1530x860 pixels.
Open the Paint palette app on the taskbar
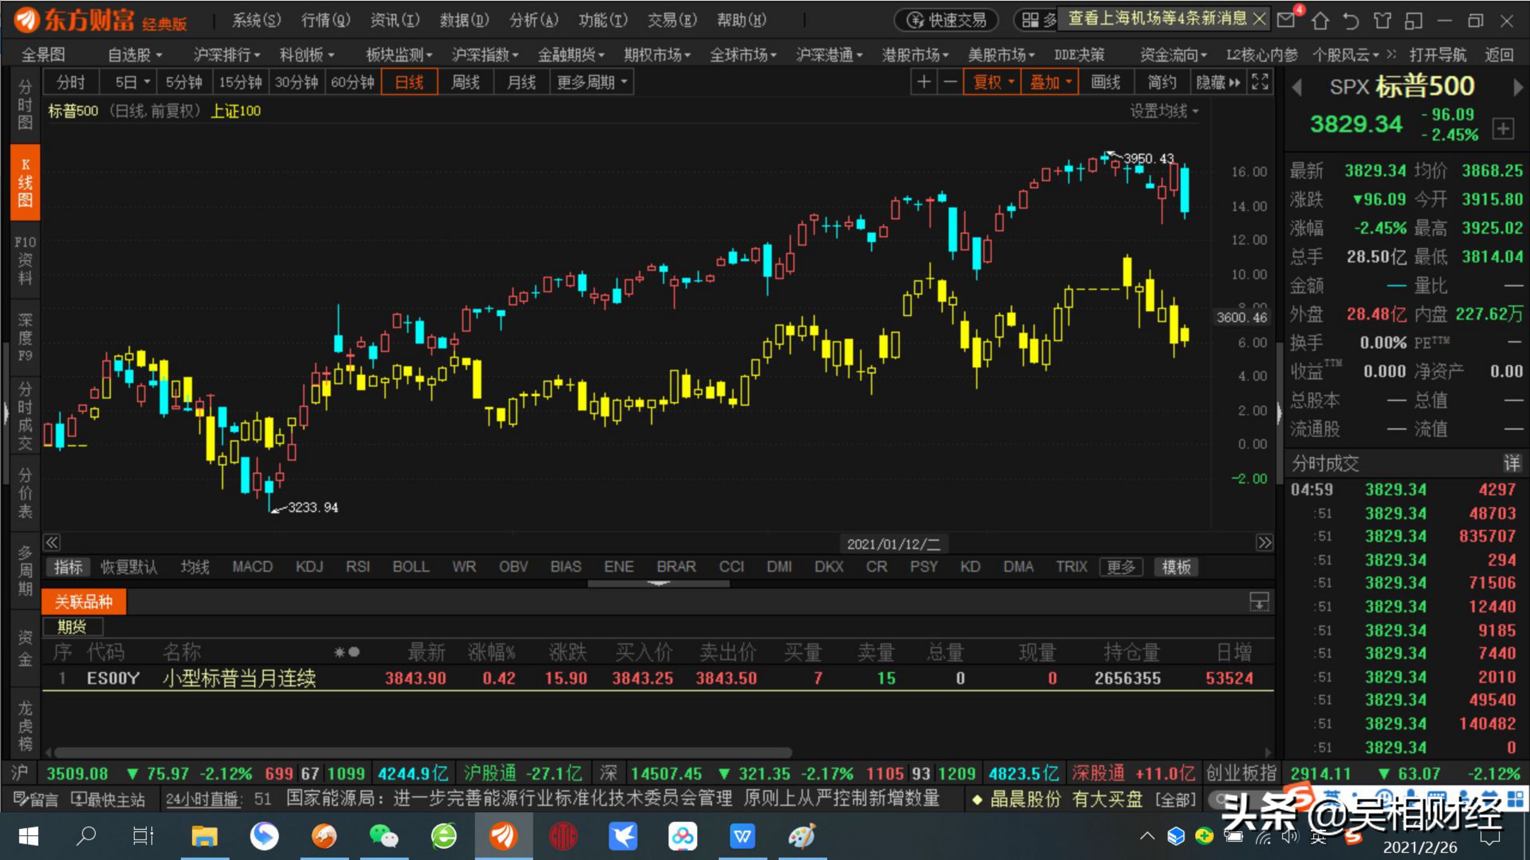click(802, 836)
